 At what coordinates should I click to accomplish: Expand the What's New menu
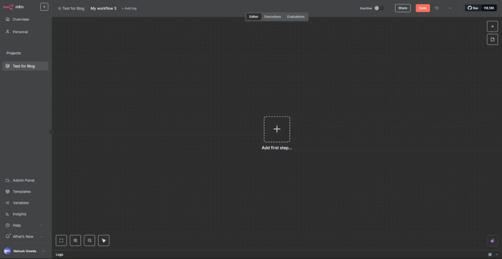point(25,237)
